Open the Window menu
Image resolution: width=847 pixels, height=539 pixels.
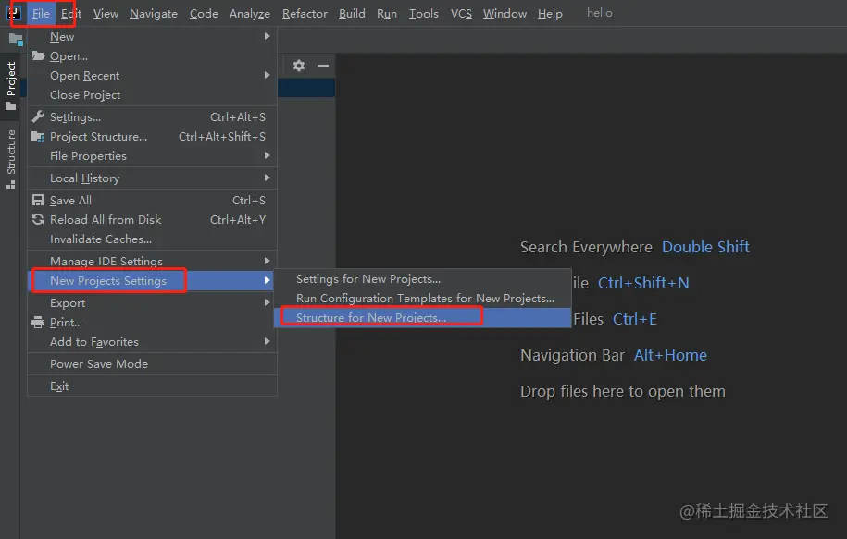pos(504,14)
